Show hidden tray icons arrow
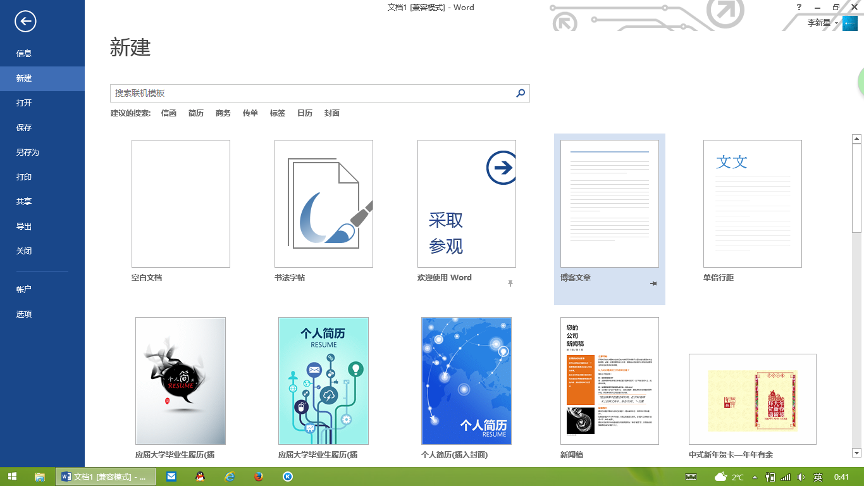The image size is (864, 486). [755, 477]
